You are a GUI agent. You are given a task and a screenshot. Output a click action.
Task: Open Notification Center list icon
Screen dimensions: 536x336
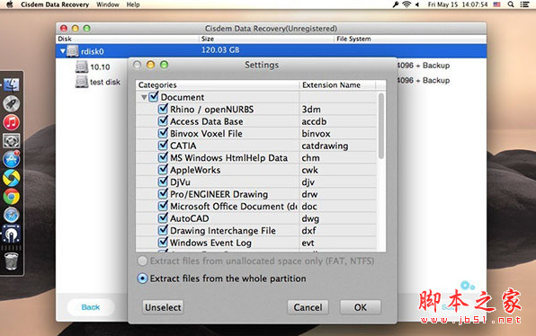click(x=524, y=4)
